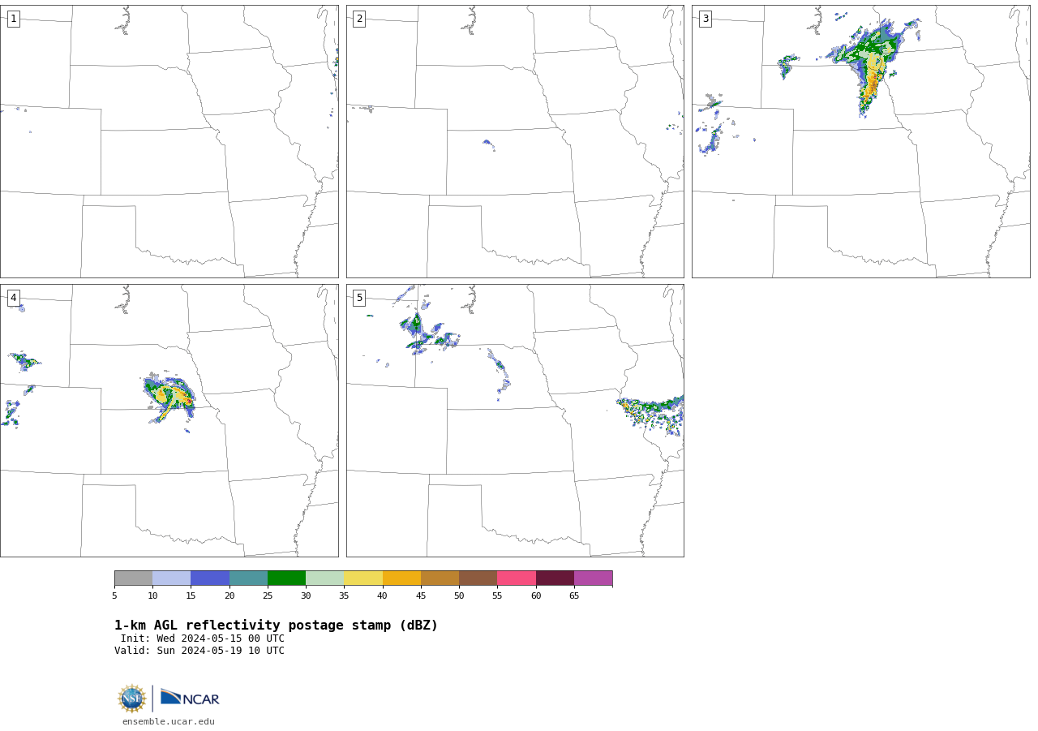This screenshot has width=1038, height=731.
Task: Click the Valid Sun 2024-05-19 10 UTC line
Action: tap(199, 651)
